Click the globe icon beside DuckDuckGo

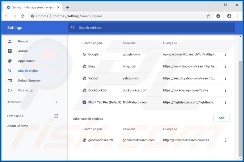pos(84,90)
